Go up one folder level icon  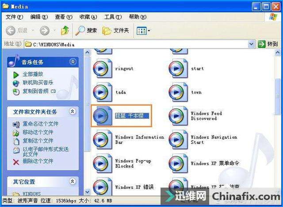tap(65, 30)
